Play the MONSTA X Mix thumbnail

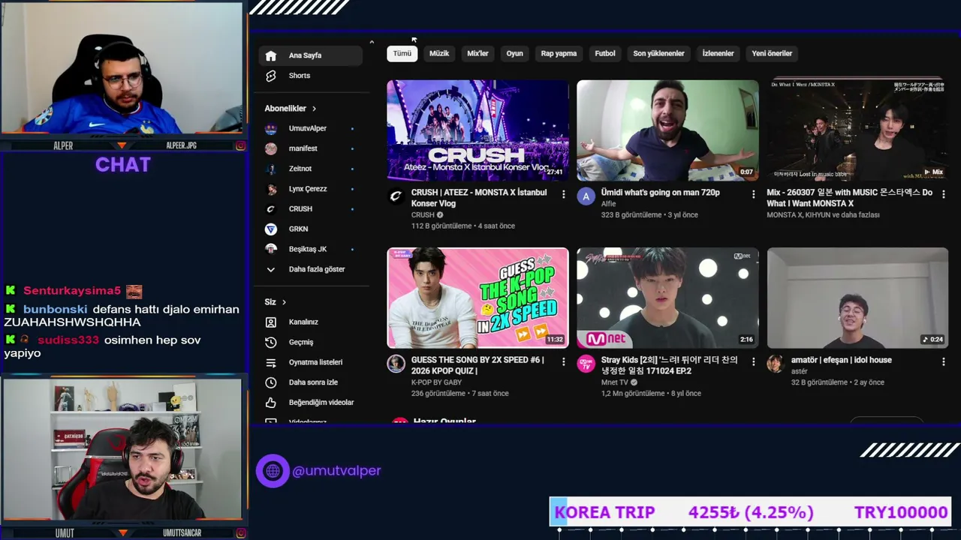pyautogui.click(x=857, y=130)
